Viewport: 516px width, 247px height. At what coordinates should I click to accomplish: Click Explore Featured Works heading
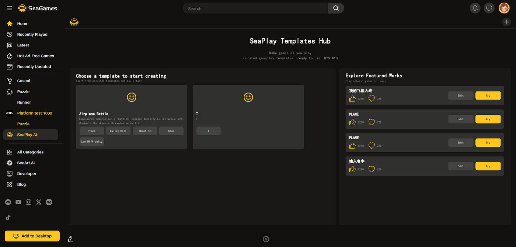click(374, 76)
